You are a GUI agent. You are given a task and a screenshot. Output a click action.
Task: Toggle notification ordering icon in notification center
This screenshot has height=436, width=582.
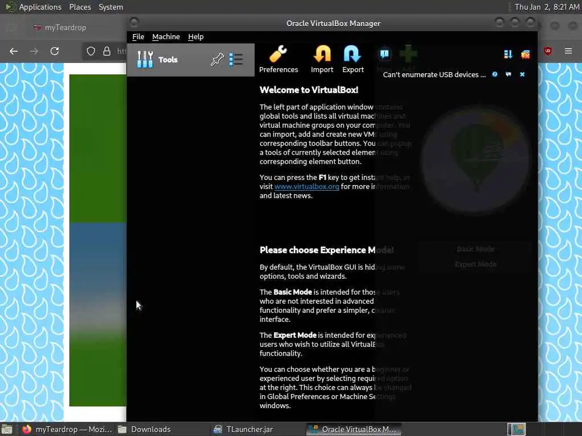pos(508,54)
